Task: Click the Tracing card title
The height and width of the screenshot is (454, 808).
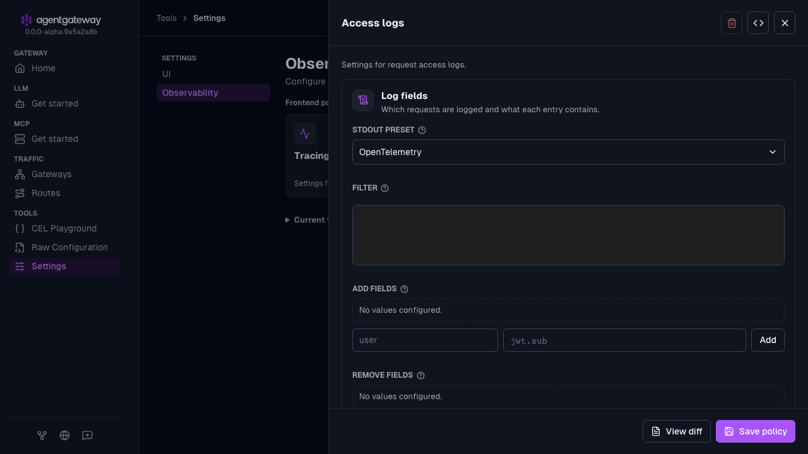Action: pos(311,156)
